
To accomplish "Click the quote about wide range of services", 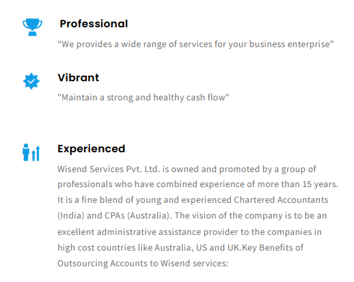I will [x=195, y=44].
